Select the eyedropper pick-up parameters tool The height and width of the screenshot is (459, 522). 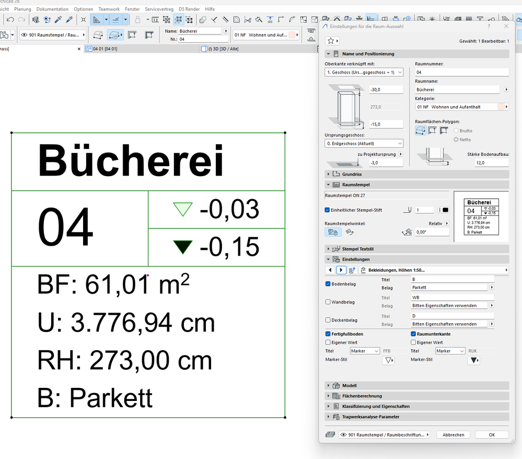(58, 20)
